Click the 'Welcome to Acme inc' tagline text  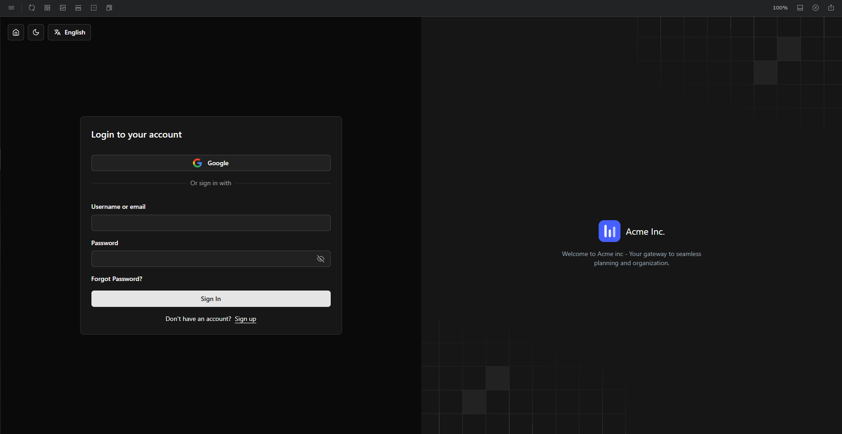[631, 258]
